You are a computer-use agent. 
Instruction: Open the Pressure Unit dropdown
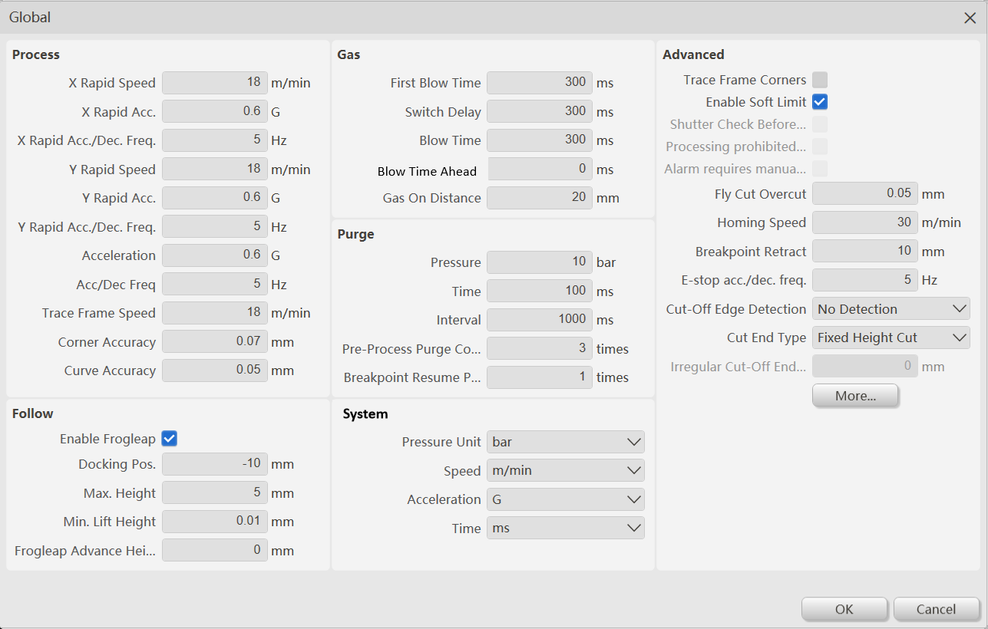click(x=566, y=442)
